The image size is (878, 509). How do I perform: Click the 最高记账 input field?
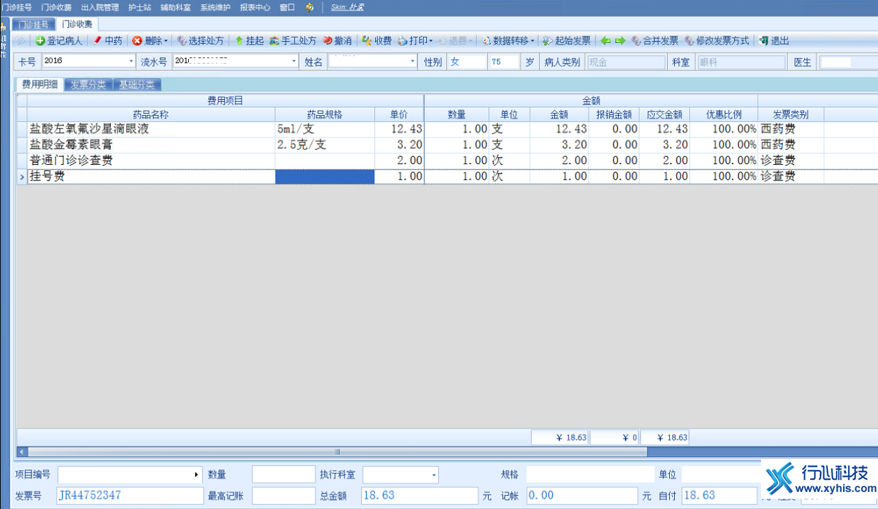click(x=283, y=495)
